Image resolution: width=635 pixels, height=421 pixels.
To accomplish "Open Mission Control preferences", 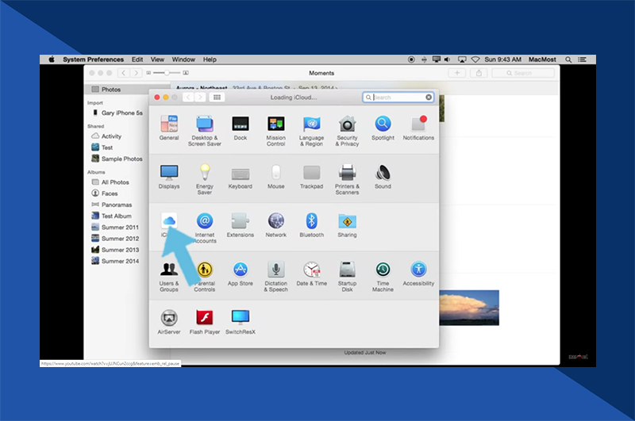I will [x=275, y=131].
